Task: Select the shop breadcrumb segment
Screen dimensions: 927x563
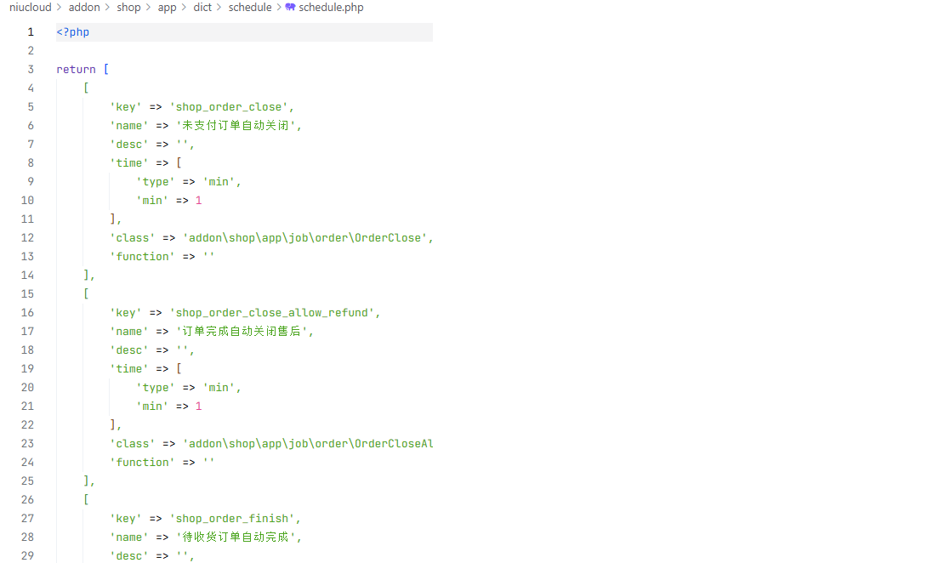Action: pyautogui.click(x=128, y=7)
